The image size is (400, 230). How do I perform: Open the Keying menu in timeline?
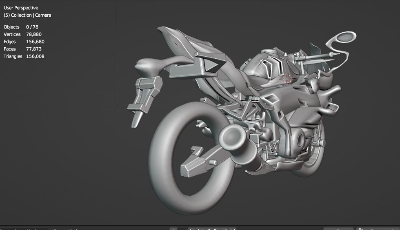click(34, 229)
